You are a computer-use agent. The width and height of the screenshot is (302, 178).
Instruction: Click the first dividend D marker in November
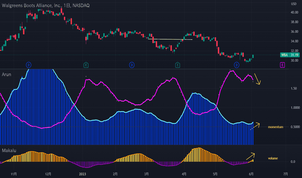tap(29, 65)
